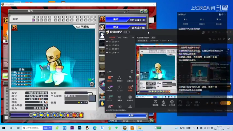Click the Windows taskbar search box
Screen dimensions: 233x131
[x=32, y=128]
